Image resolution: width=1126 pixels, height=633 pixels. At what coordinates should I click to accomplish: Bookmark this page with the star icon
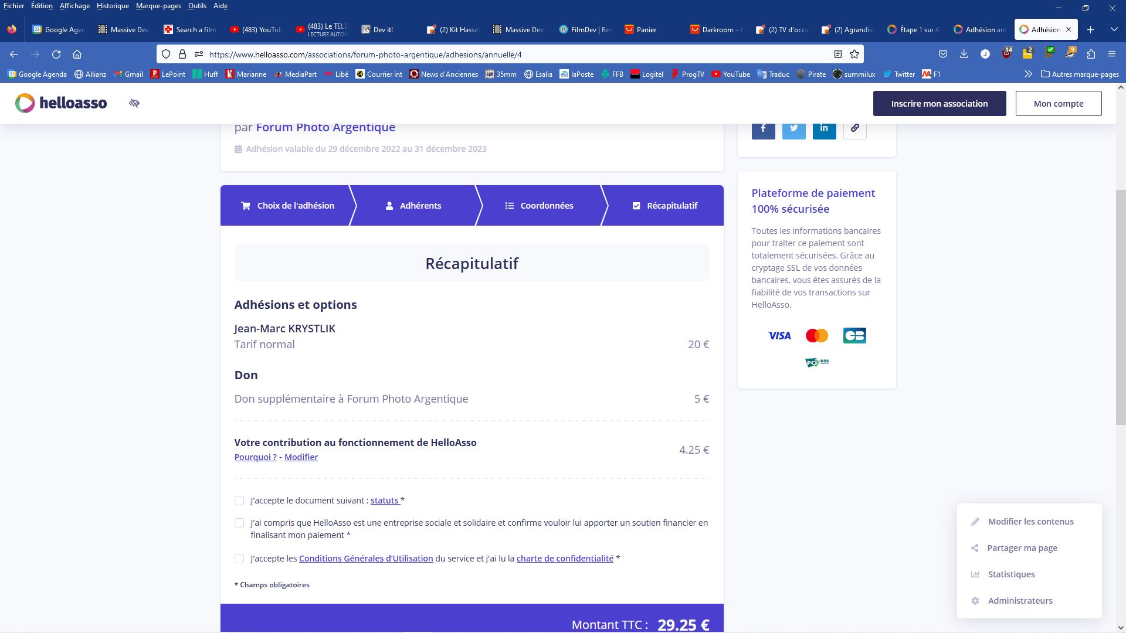pyautogui.click(x=854, y=54)
